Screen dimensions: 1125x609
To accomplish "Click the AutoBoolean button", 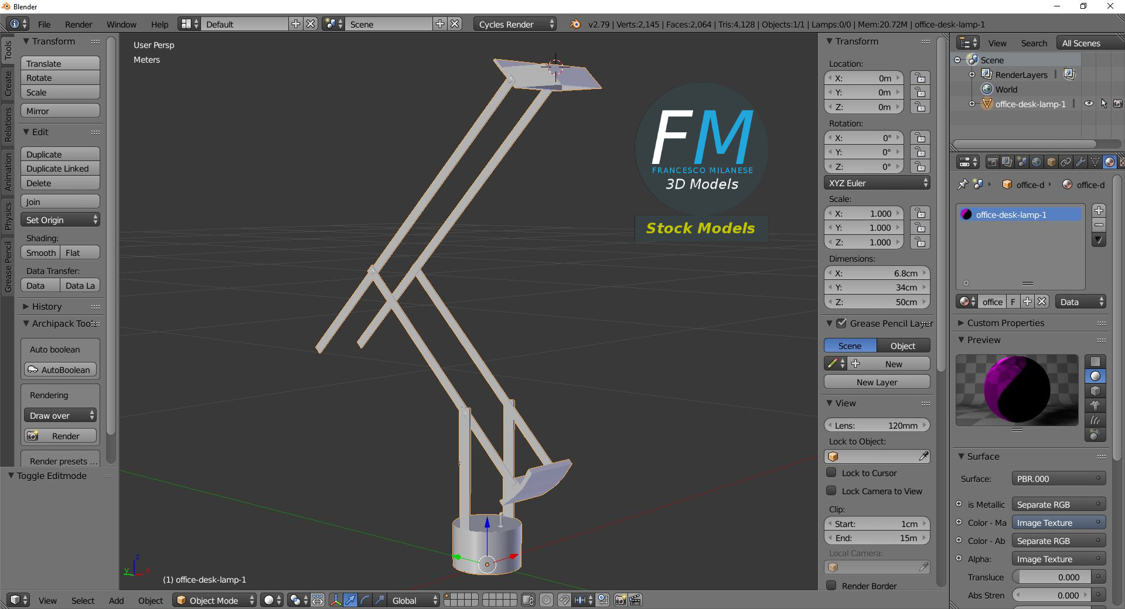I will (60, 369).
